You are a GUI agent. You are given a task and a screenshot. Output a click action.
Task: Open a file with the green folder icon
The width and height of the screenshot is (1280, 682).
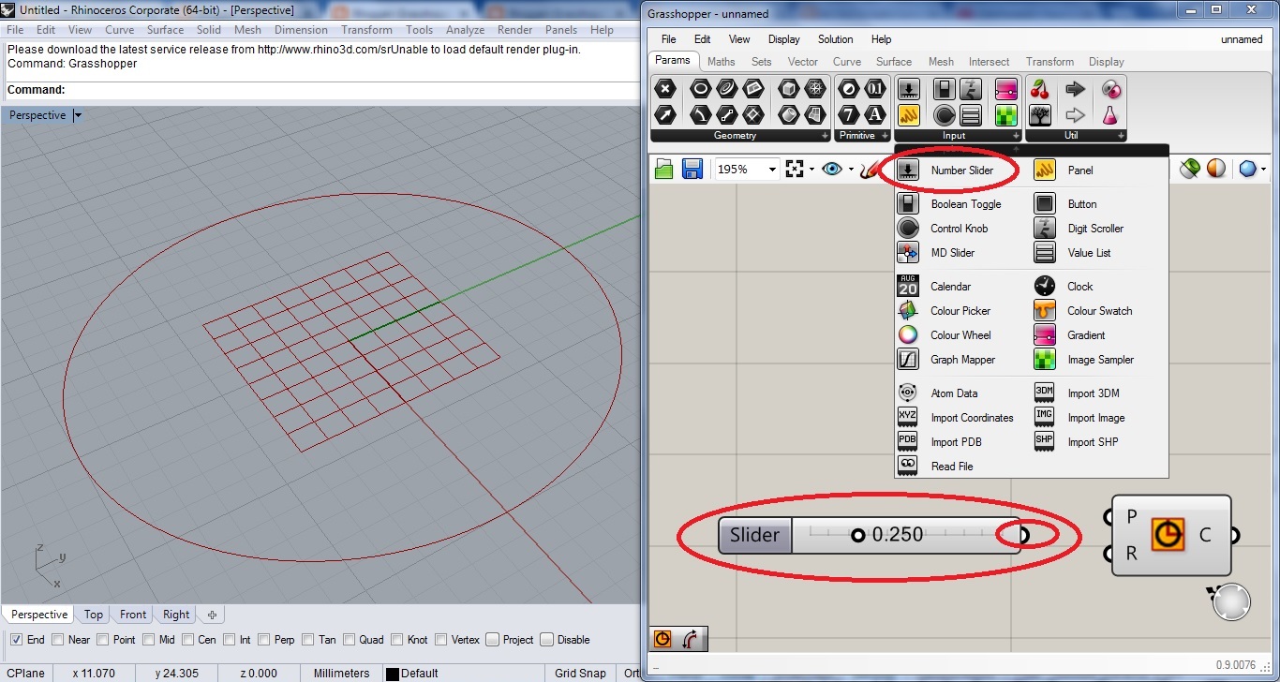663,169
